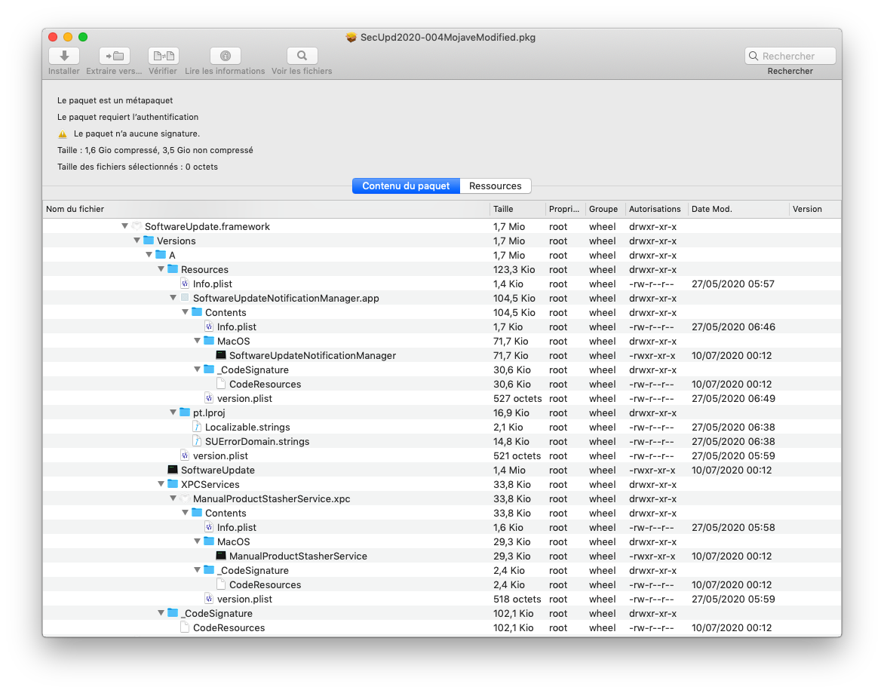
Task: Click the 518 octets size value
Action: [x=517, y=599]
